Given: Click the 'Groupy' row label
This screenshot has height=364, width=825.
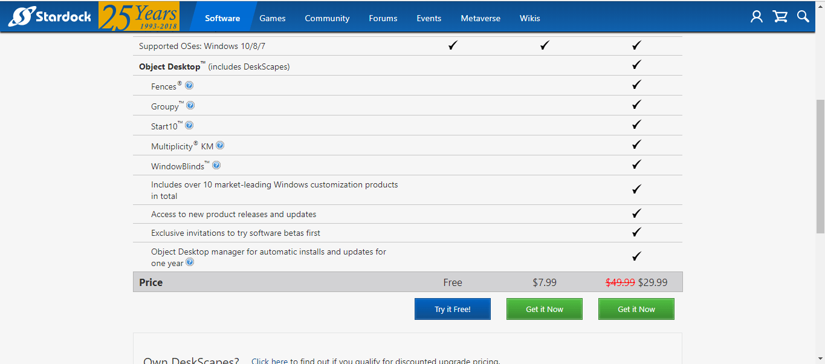Looking at the screenshot, I should point(165,106).
